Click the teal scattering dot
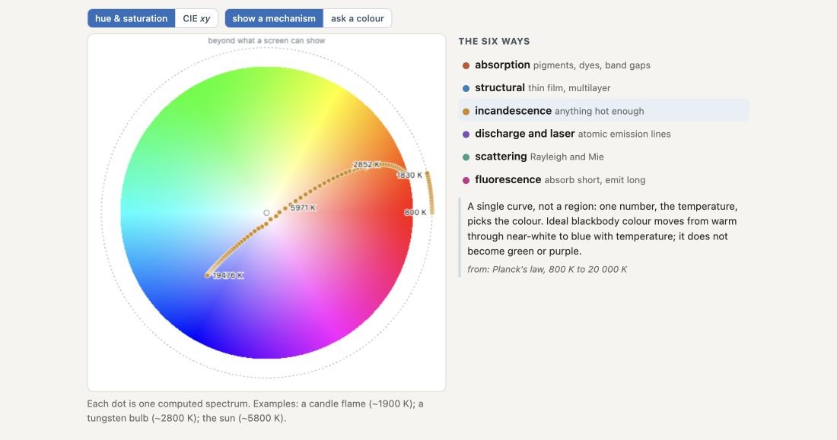Screen dimensions: 837x440 point(466,157)
